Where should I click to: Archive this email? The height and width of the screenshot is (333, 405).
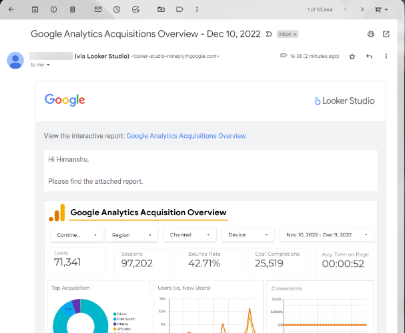tap(35, 9)
